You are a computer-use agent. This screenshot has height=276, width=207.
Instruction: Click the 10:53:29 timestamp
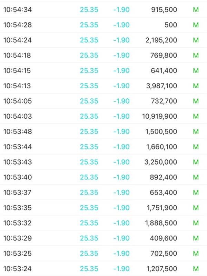(x=18, y=238)
